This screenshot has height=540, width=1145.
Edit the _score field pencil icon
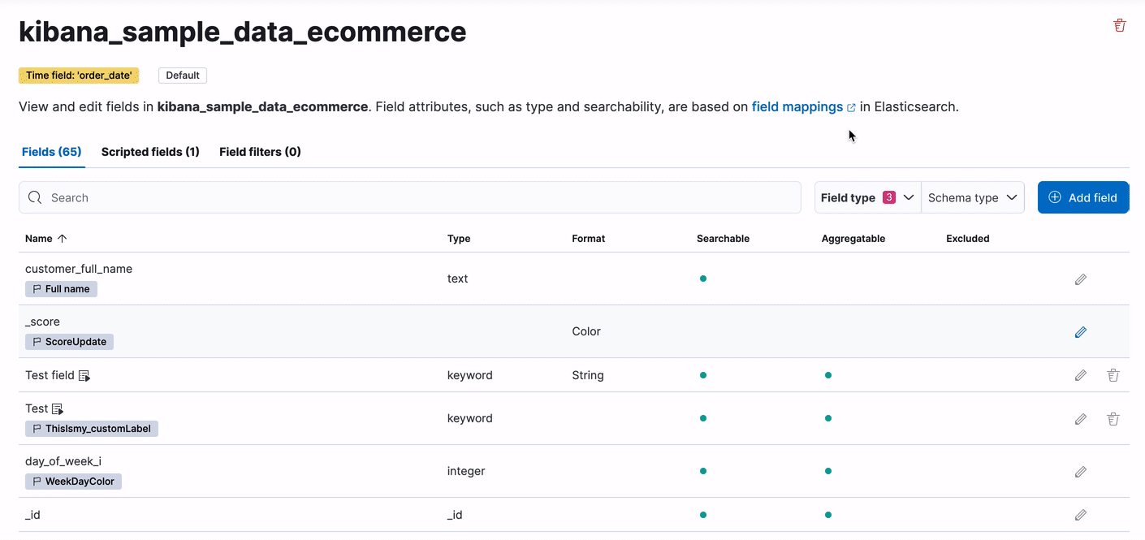click(1081, 332)
